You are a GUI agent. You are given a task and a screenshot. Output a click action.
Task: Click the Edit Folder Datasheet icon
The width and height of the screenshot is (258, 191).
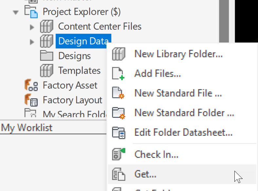pyautogui.click(x=119, y=132)
